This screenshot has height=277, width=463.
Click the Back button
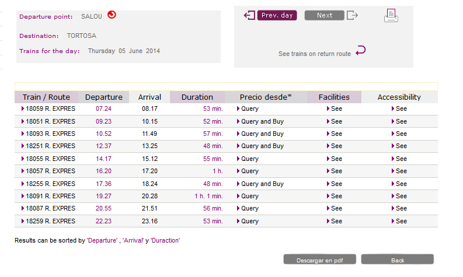click(x=398, y=260)
